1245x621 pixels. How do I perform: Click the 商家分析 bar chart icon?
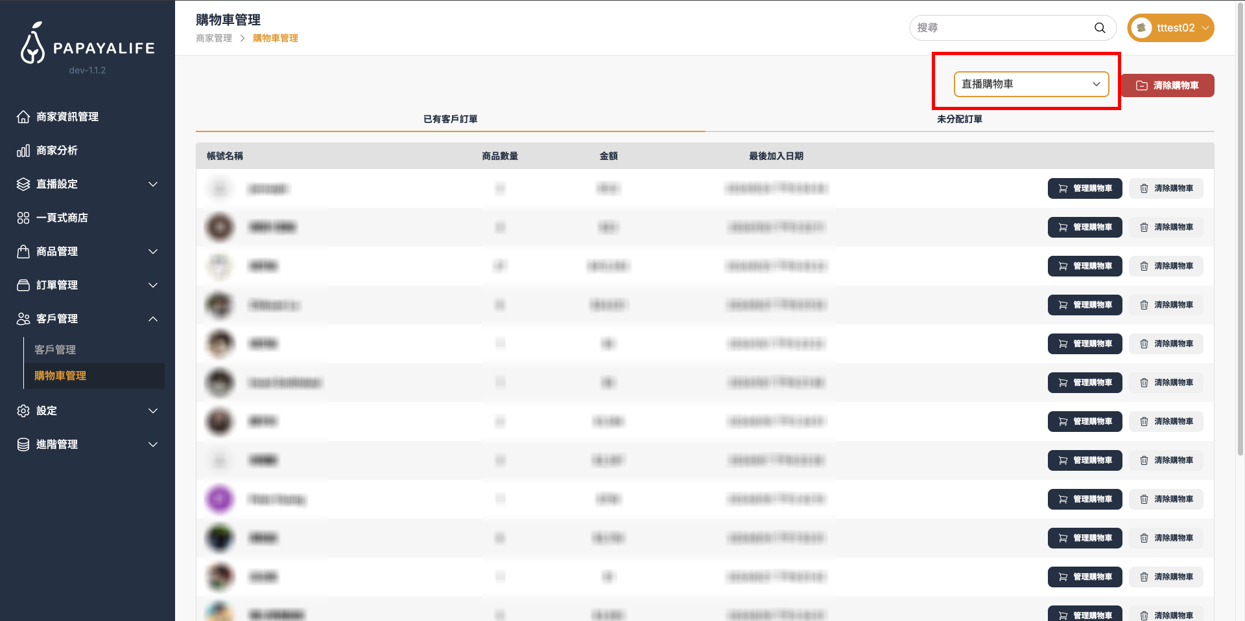tap(23, 150)
